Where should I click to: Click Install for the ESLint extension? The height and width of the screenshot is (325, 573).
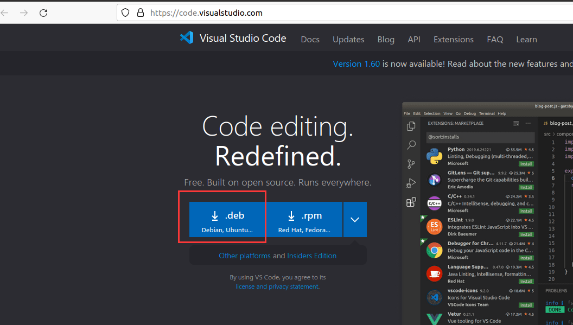(x=526, y=235)
